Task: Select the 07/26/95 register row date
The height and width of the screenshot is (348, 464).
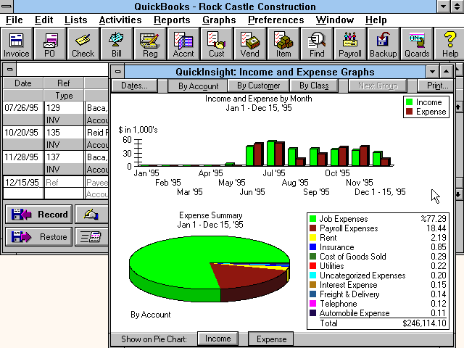Action: pos(21,108)
